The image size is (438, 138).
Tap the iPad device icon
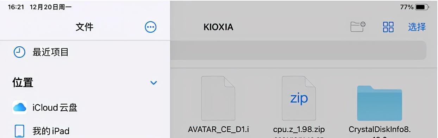click(x=19, y=131)
